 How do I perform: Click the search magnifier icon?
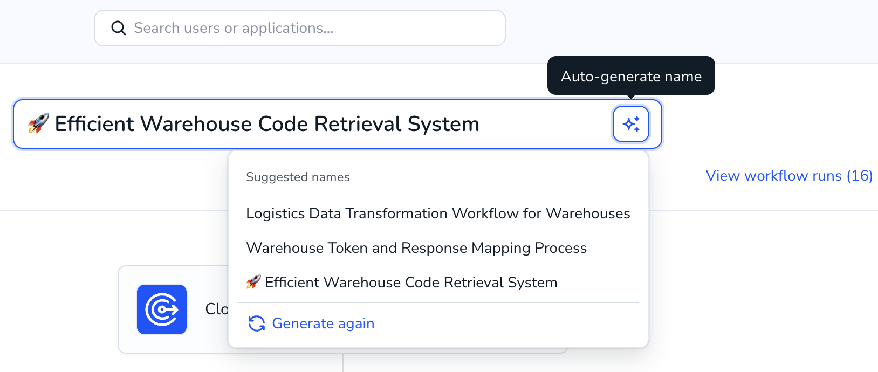118,28
